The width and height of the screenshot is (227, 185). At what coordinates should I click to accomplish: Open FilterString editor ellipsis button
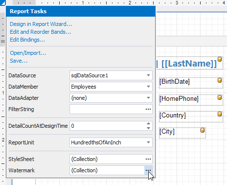[x=148, y=109]
